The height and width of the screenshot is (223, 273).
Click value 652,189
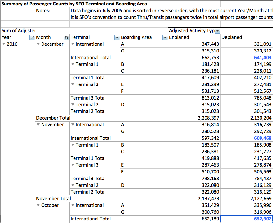coord(210,219)
